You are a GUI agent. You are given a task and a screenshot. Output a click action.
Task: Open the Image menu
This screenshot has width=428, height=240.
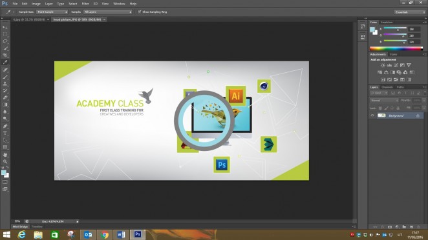[36, 4]
